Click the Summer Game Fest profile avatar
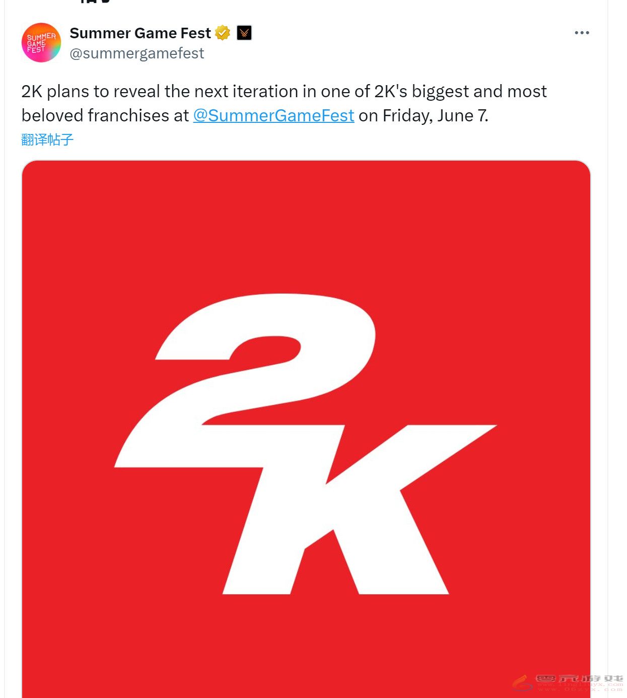Image resolution: width=627 pixels, height=698 pixels. click(x=41, y=43)
